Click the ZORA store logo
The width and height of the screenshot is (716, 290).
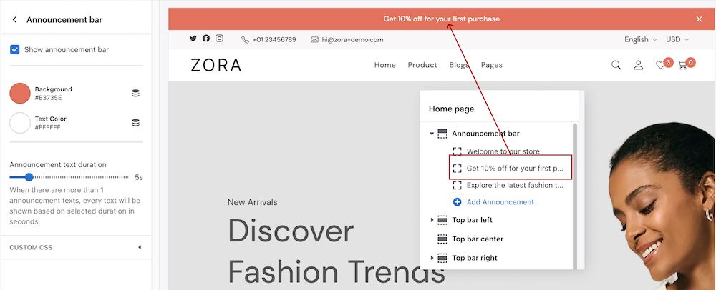pos(216,65)
